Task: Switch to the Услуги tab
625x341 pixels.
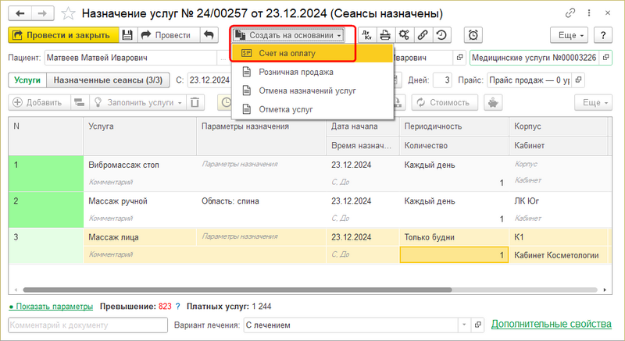Action: click(27, 80)
